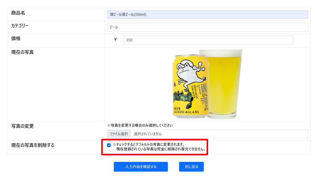Screen dimensions: 315x179
Task: Click the 価格 row label
Action: (16, 38)
